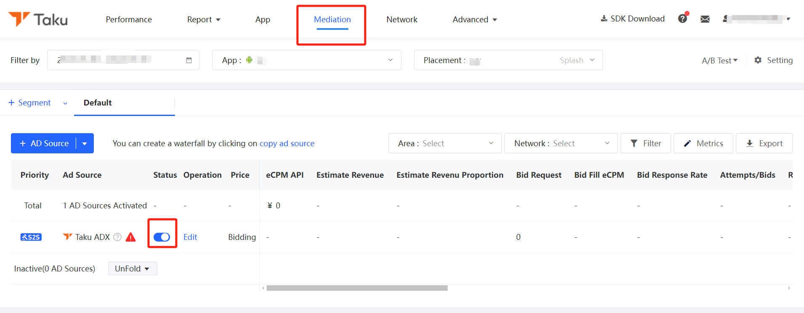Click the copy ad source link
This screenshot has width=804, height=313.
click(287, 143)
